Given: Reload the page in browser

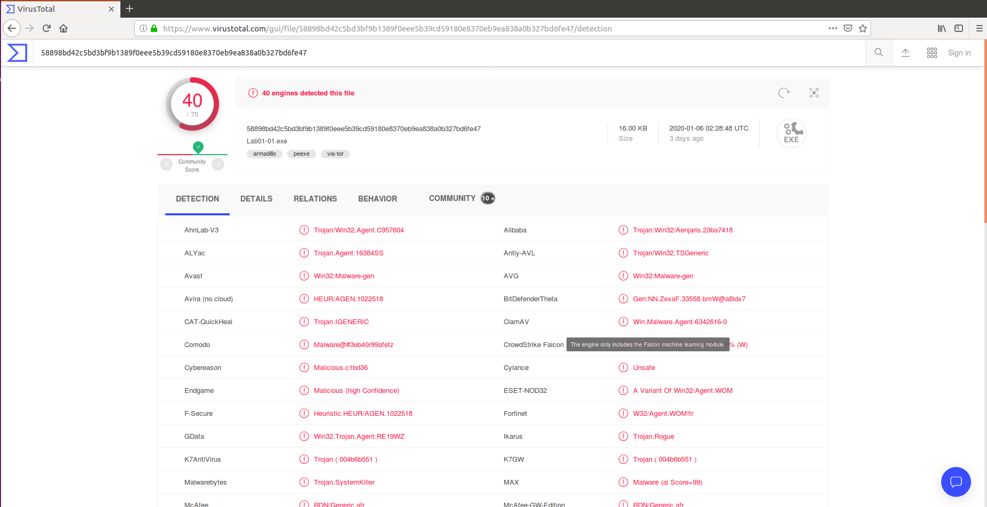Looking at the screenshot, I should point(46,28).
